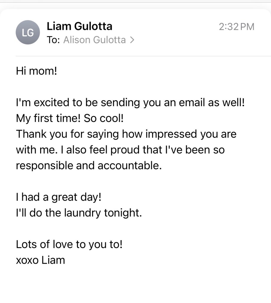Click "Lots of love to you to!" line
The image size is (271, 303).
69,244
